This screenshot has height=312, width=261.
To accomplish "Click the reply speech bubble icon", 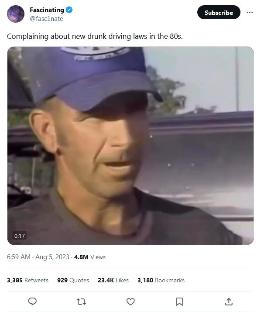I will [x=32, y=302].
